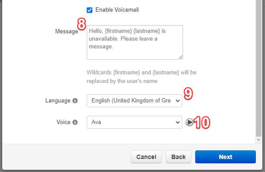Click the Message box resize grip

tap(180, 57)
